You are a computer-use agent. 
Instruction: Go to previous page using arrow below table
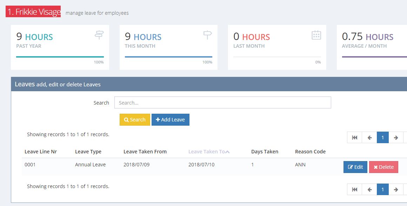(x=369, y=190)
